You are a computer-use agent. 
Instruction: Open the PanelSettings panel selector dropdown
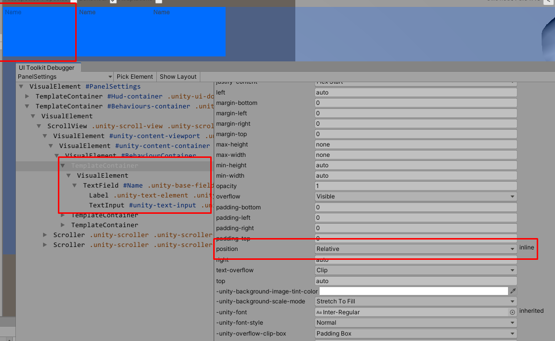click(x=64, y=77)
